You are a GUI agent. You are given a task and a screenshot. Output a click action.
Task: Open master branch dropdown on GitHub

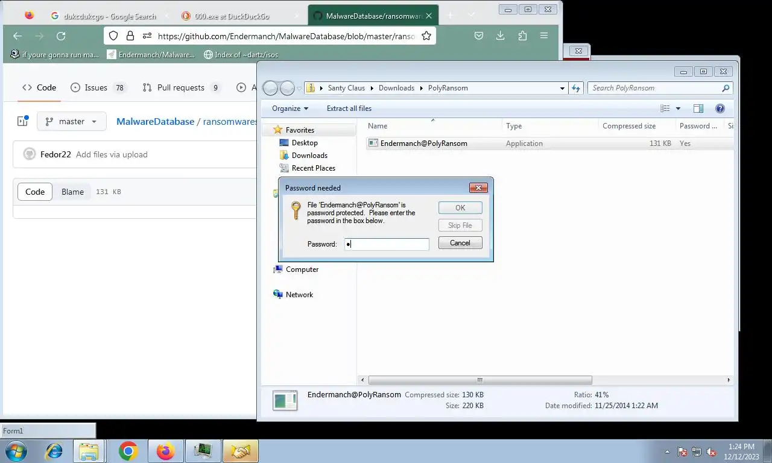pos(72,121)
